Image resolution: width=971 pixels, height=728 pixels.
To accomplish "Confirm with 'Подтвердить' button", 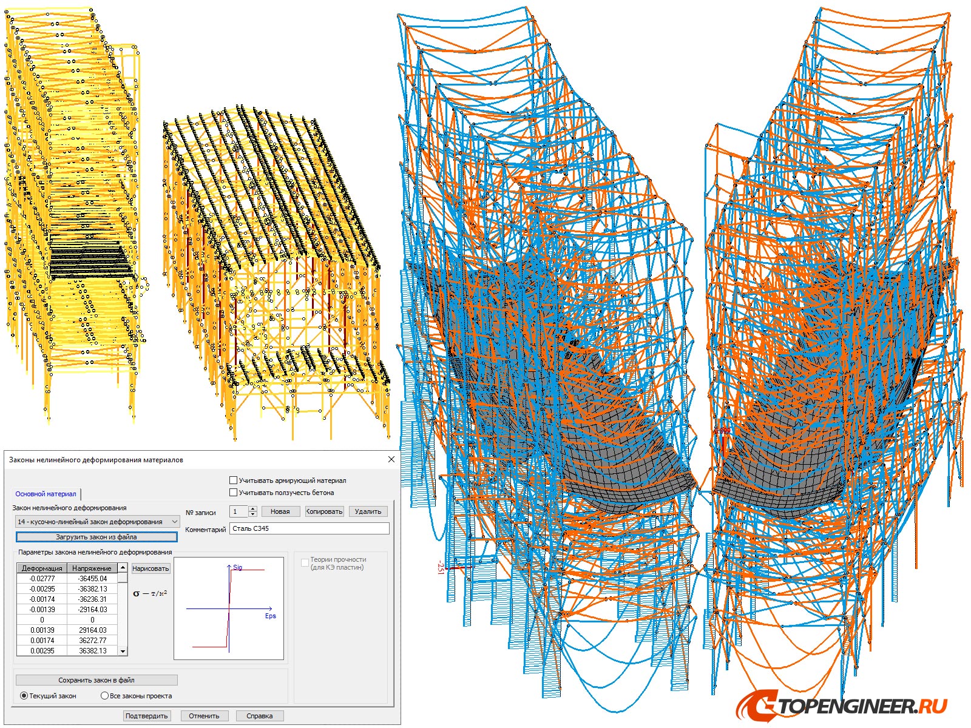I will click(x=146, y=716).
